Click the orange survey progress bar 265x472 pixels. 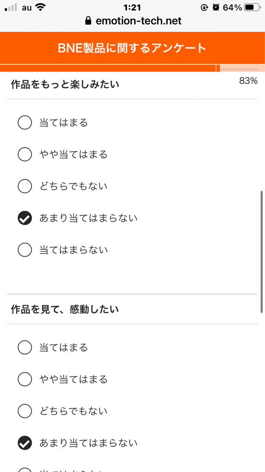pyautogui.click(x=132, y=68)
